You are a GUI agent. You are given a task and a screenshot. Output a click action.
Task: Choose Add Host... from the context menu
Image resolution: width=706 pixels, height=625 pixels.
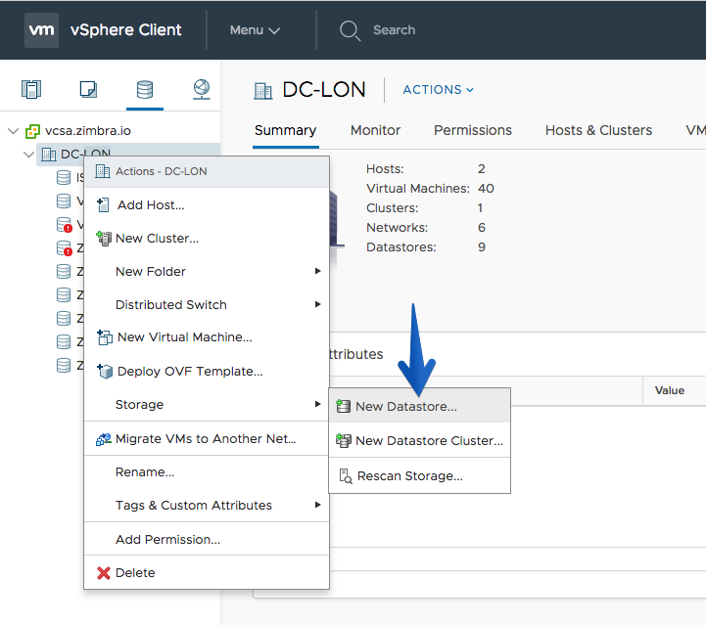pos(207,205)
